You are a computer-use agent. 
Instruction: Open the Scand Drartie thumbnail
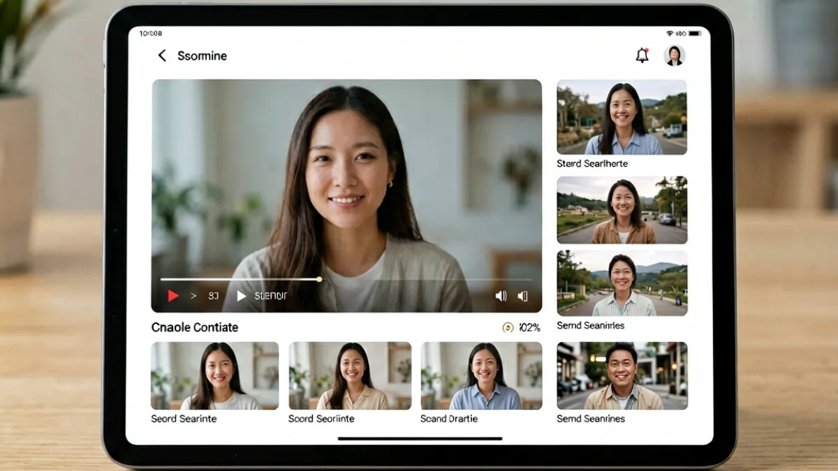(481, 375)
